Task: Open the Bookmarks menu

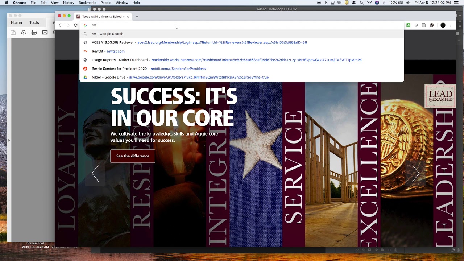Action: pos(87,3)
